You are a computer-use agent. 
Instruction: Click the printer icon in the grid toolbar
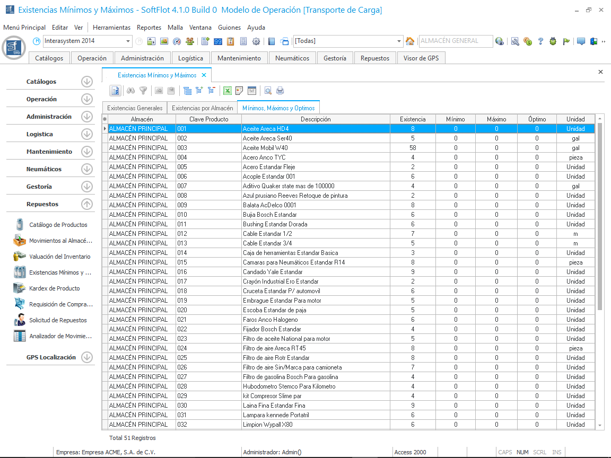(280, 91)
